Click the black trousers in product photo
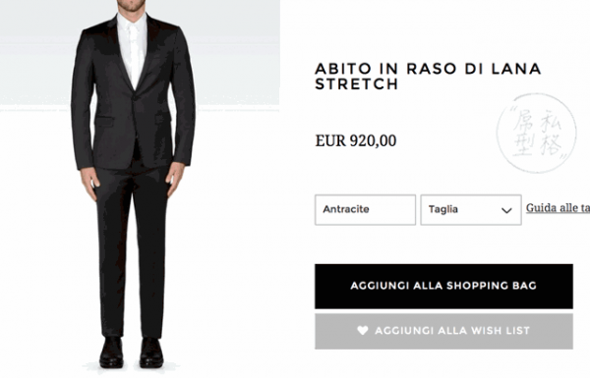Viewport: 590px width, 378px height. tap(132, 248)
